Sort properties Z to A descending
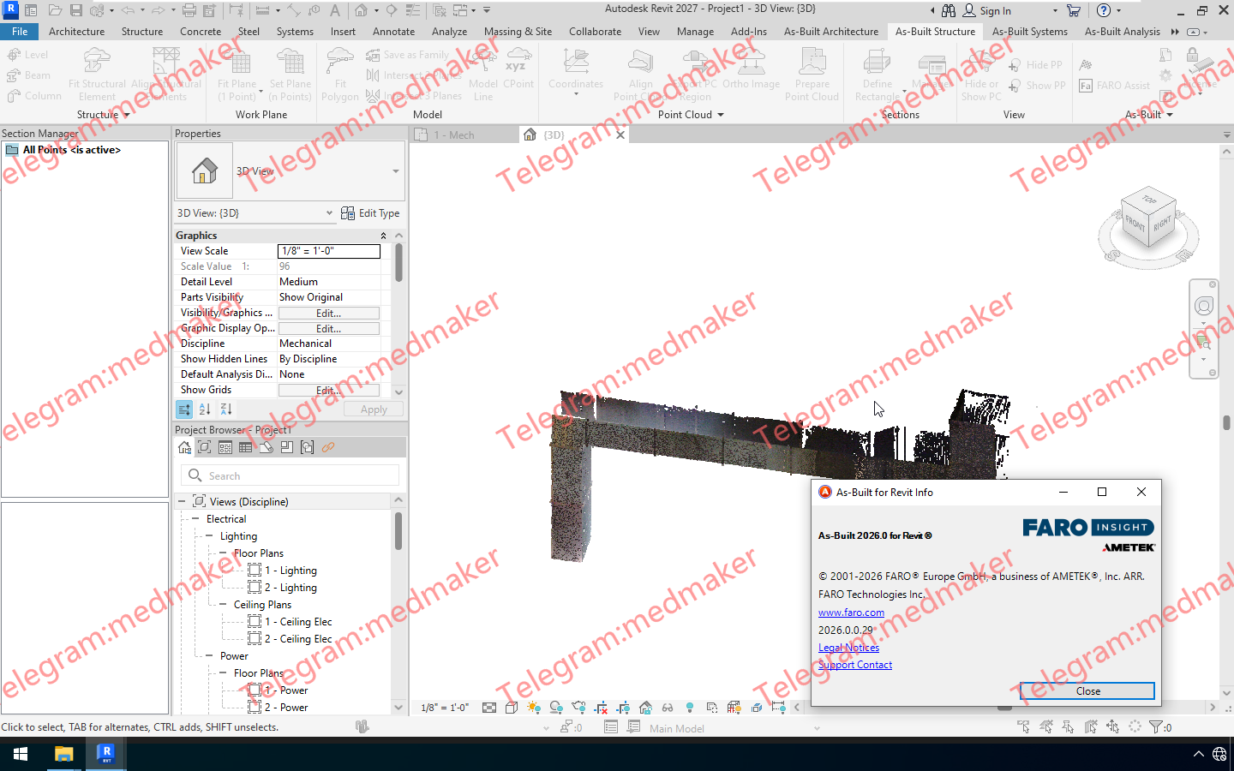 click(226, 409)
